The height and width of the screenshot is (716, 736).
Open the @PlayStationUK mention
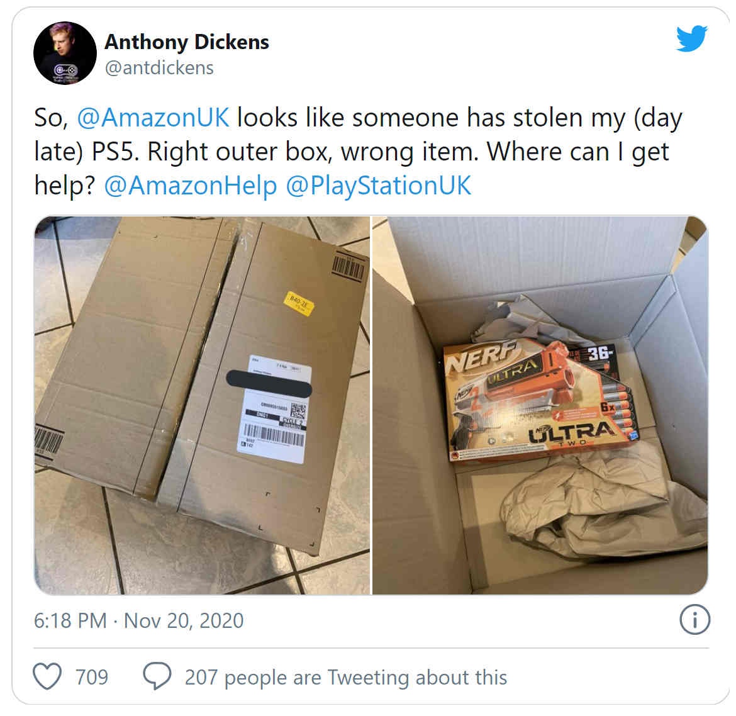(378, 186)
